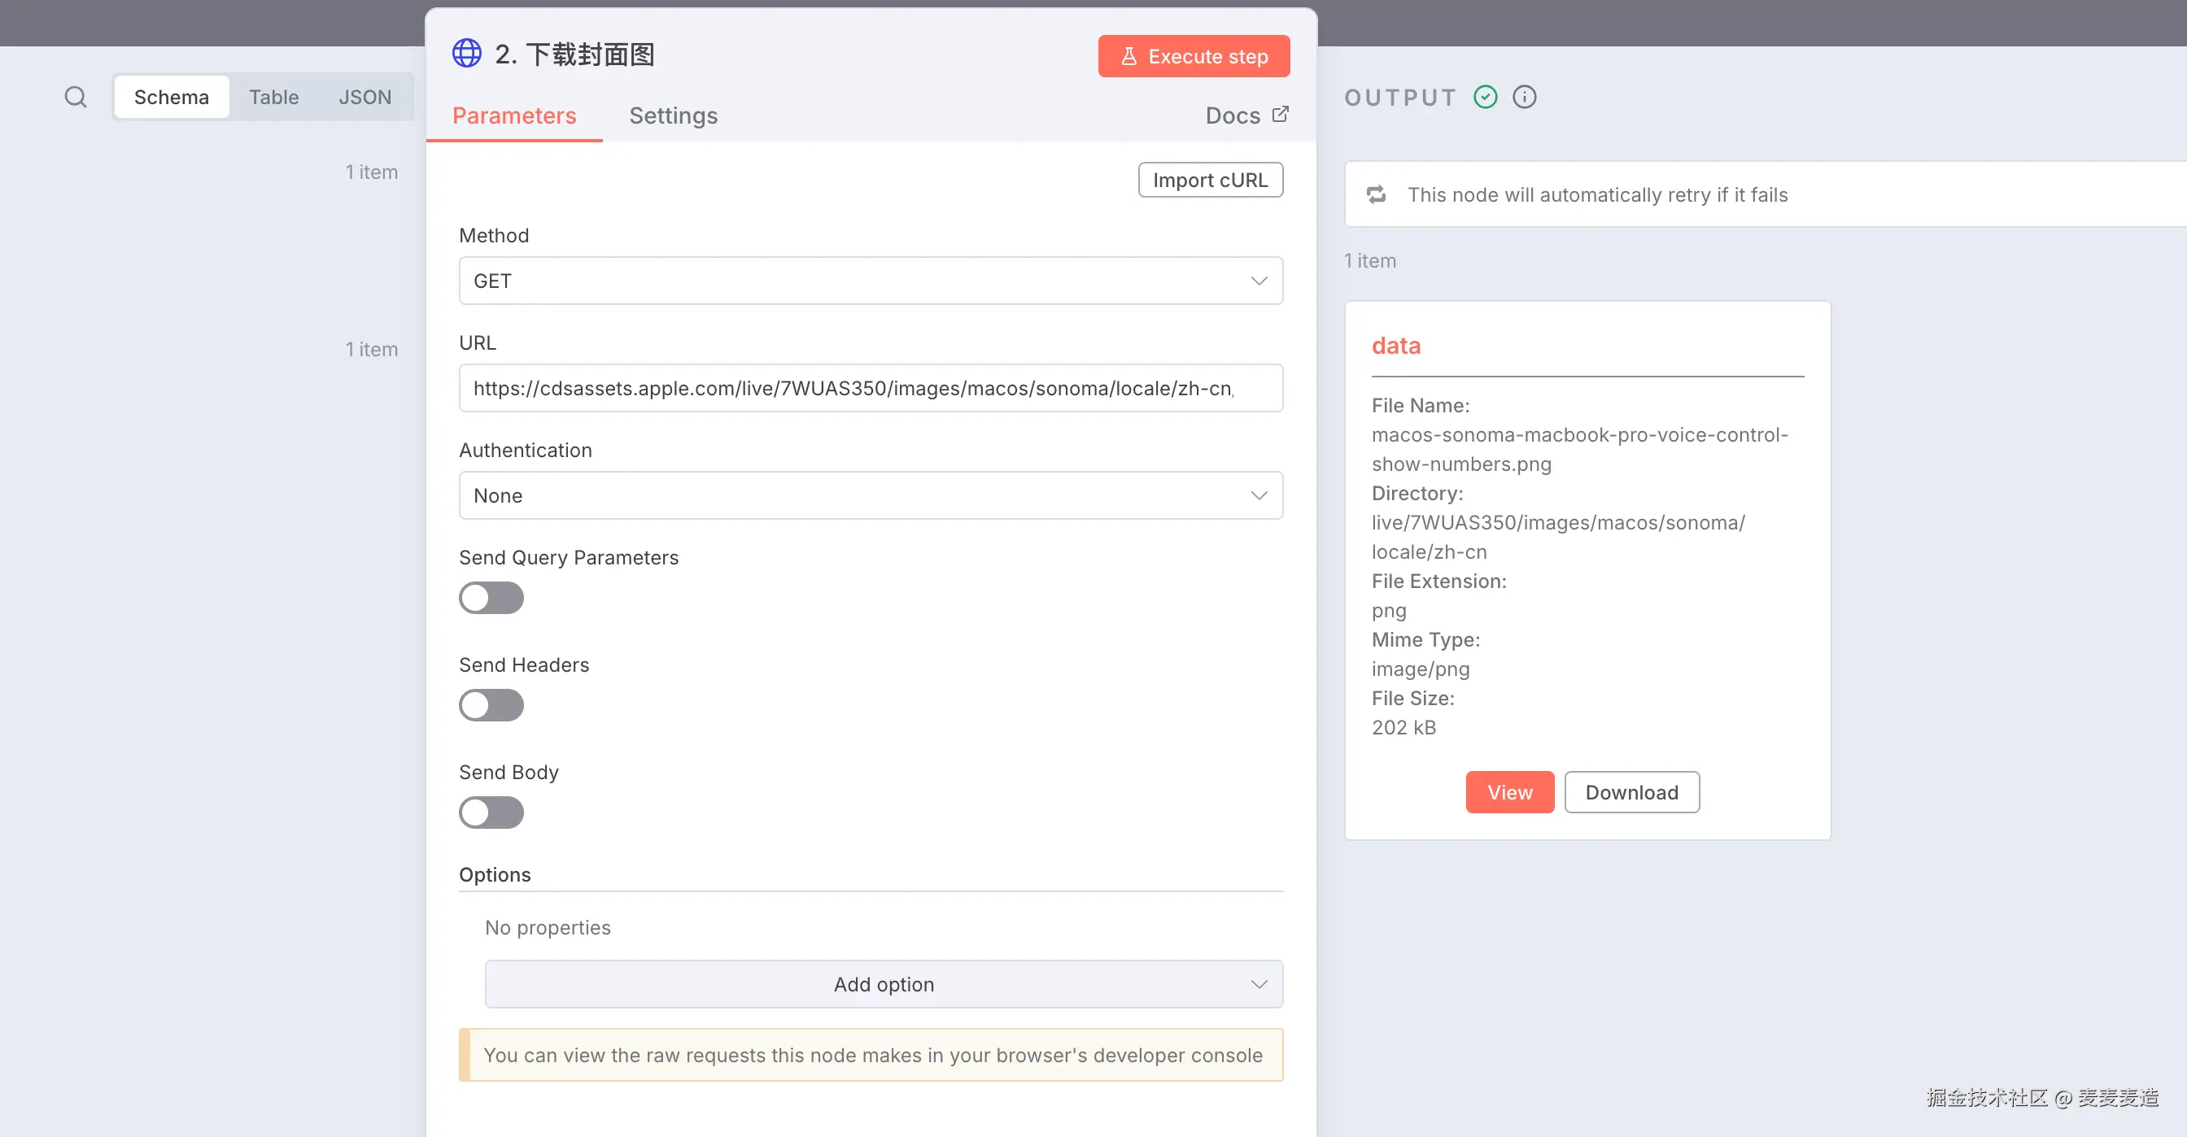Click into the URL input field
Screen dimensions: 2187x1137
871,388
